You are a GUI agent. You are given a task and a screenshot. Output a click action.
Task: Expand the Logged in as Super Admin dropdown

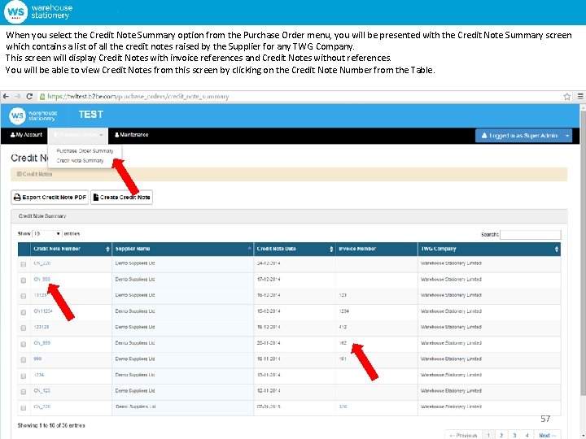pos(567,136)
